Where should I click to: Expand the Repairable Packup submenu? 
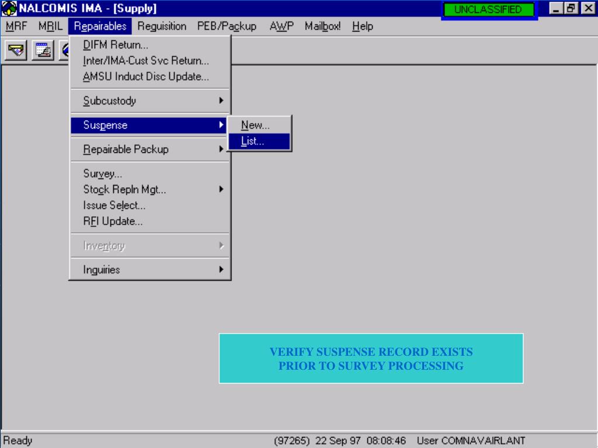[x=150, y=149]
